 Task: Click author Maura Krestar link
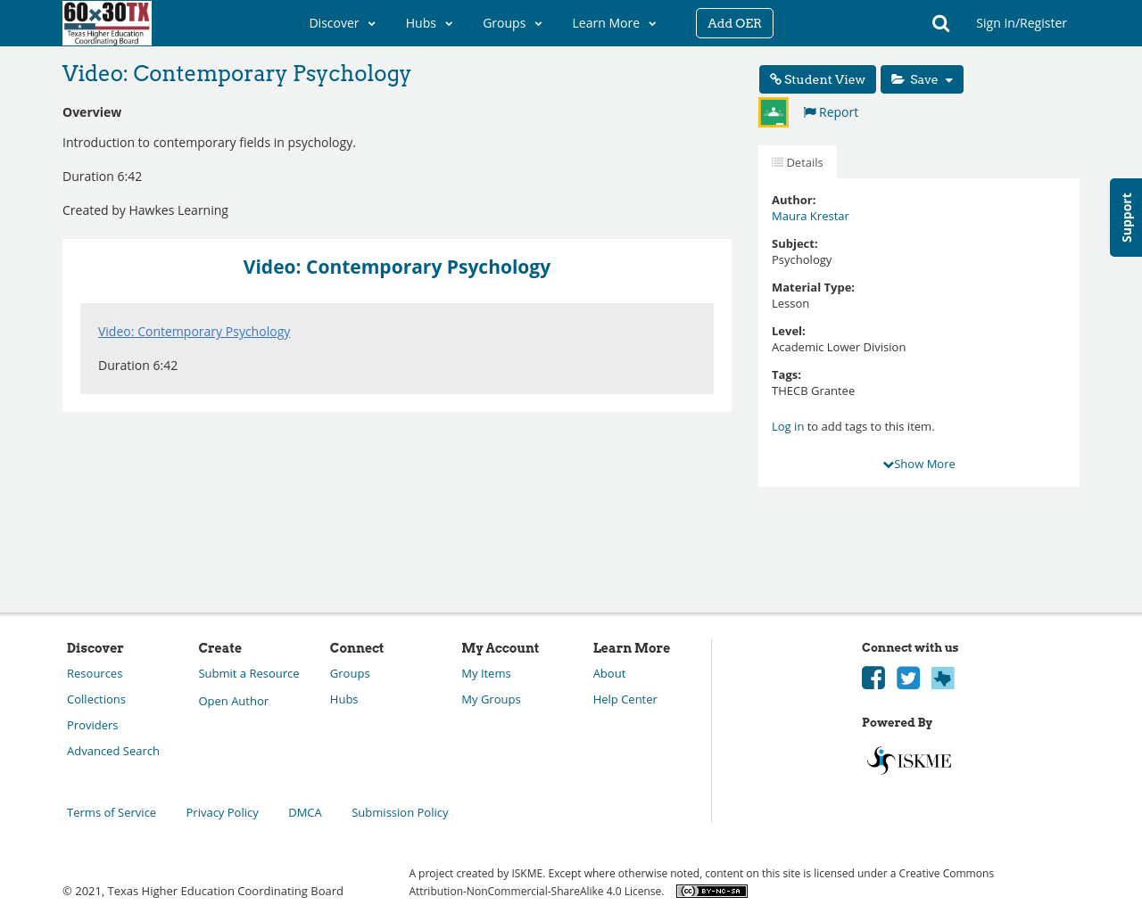(810, 216)
